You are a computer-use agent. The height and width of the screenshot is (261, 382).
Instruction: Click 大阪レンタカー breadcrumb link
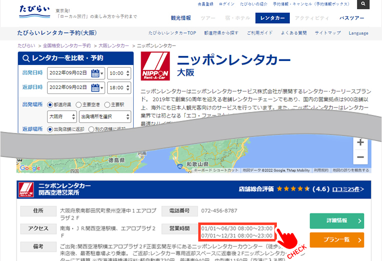(x=114, y=45)
